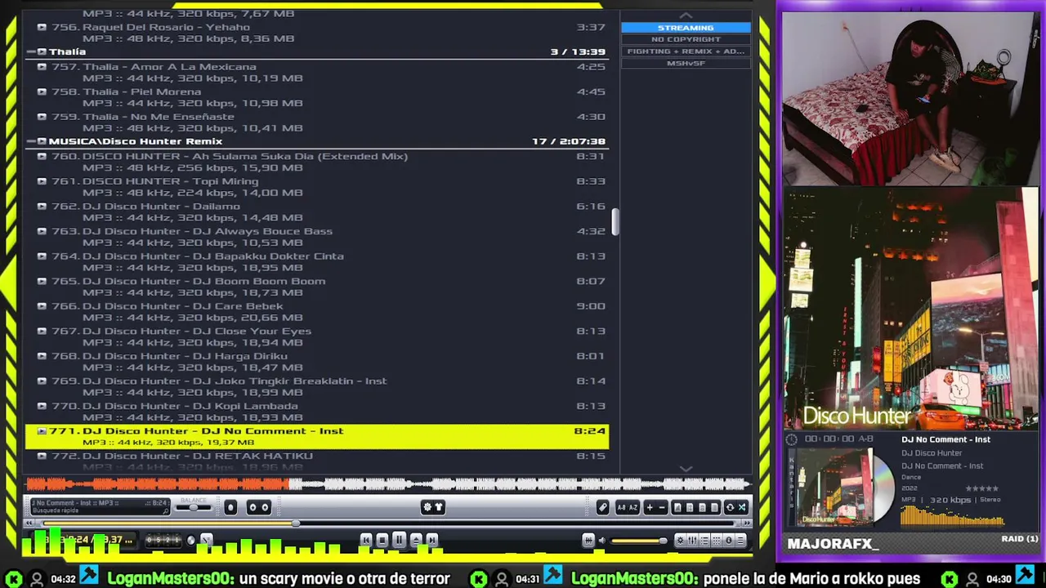Screen dimensions: 1046x588
Task: Select track 769 DJ Joko Tingkir Breaklatin
Action: point(317,386)
